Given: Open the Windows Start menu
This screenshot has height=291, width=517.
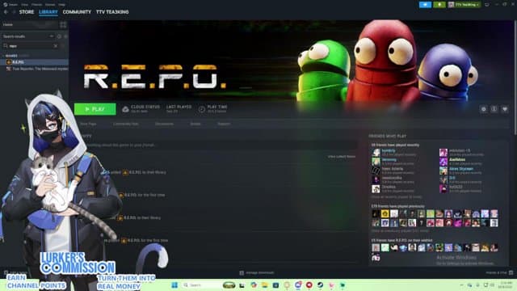Looking at the screenshot, I should coord(174,285).
